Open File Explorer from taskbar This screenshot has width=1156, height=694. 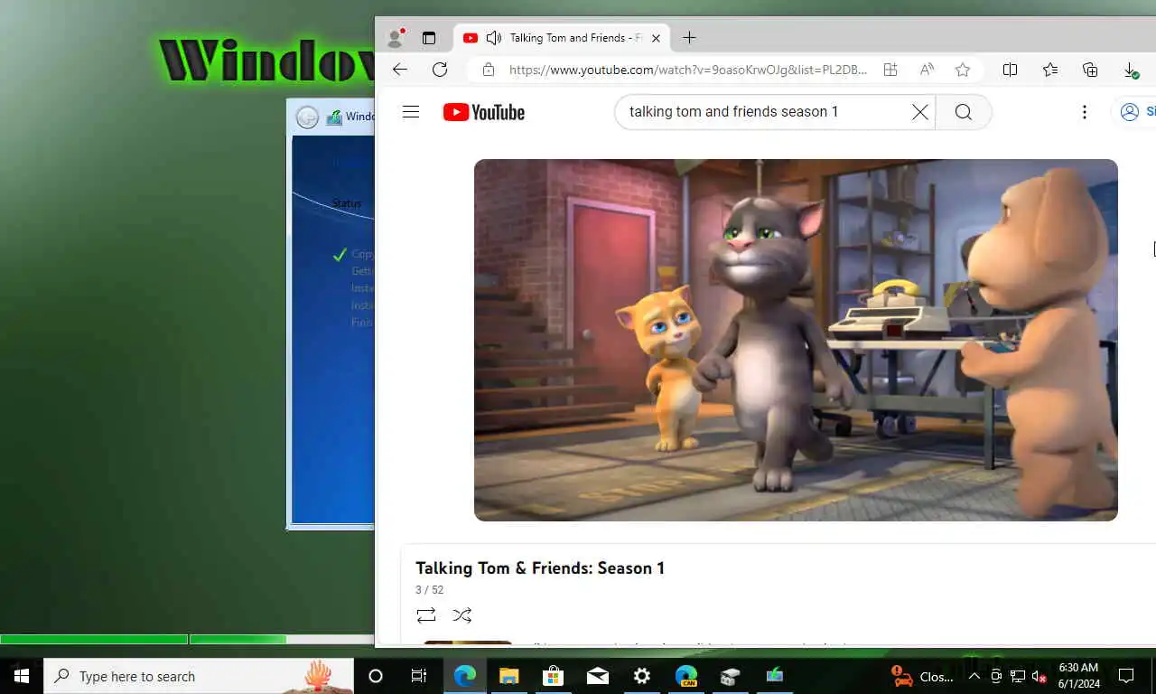(508, 676)
